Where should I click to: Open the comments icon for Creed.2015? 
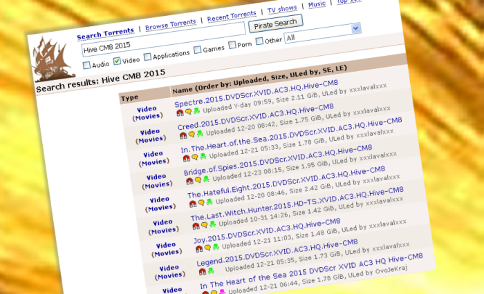[x=192, y=135]
